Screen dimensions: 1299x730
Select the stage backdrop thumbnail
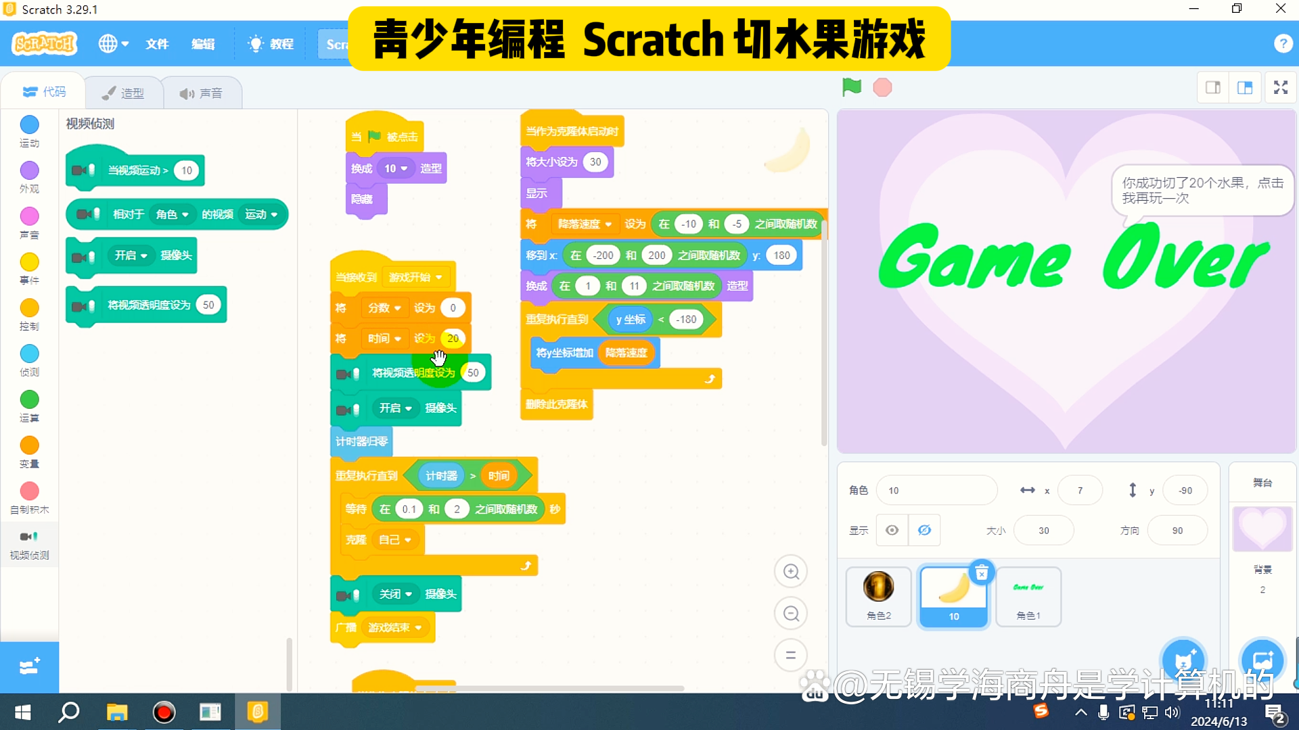point(1262,529)
